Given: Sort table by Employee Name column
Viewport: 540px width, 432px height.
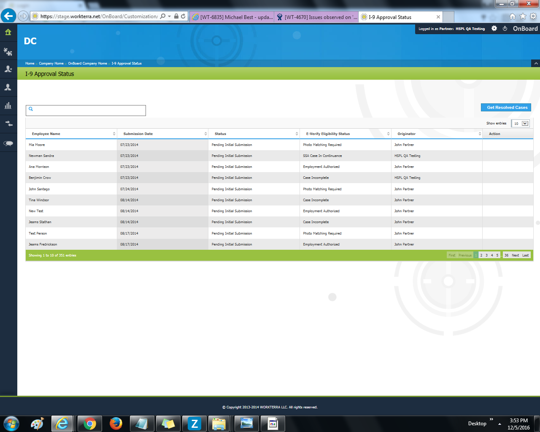Looking at the screenshot, I should [x=72, y=134].
